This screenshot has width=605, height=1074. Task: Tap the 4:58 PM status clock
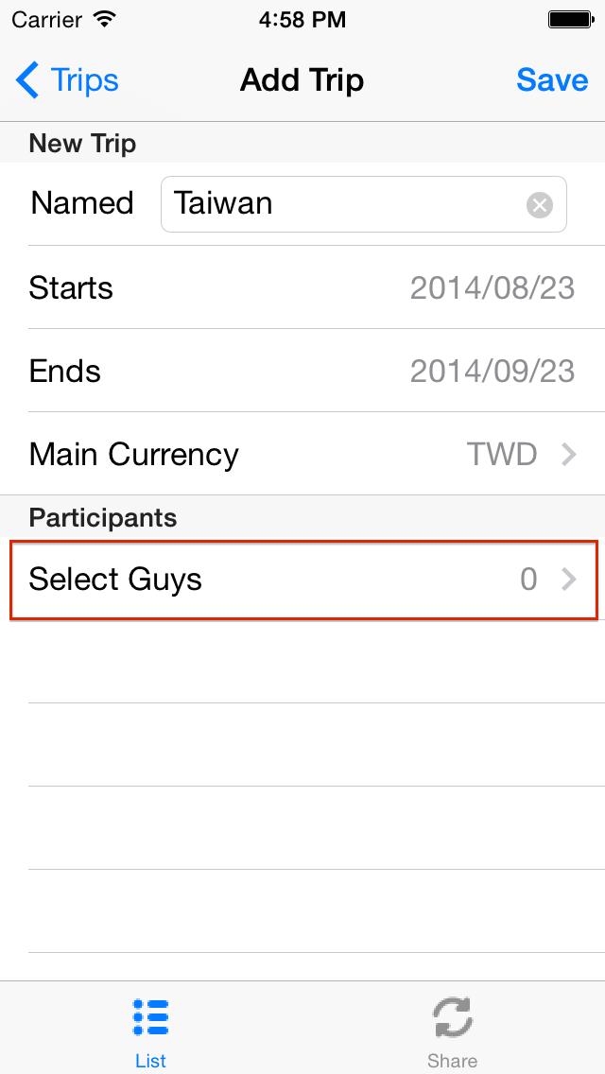[302, 19]
